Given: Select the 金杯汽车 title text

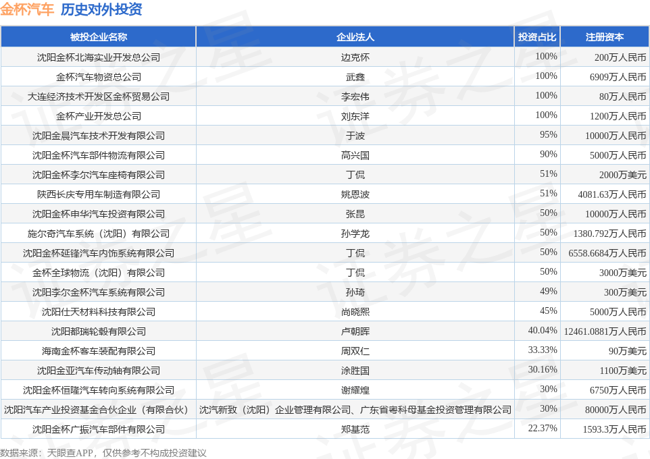Looking at the screenshot, I should pos(27,9).
